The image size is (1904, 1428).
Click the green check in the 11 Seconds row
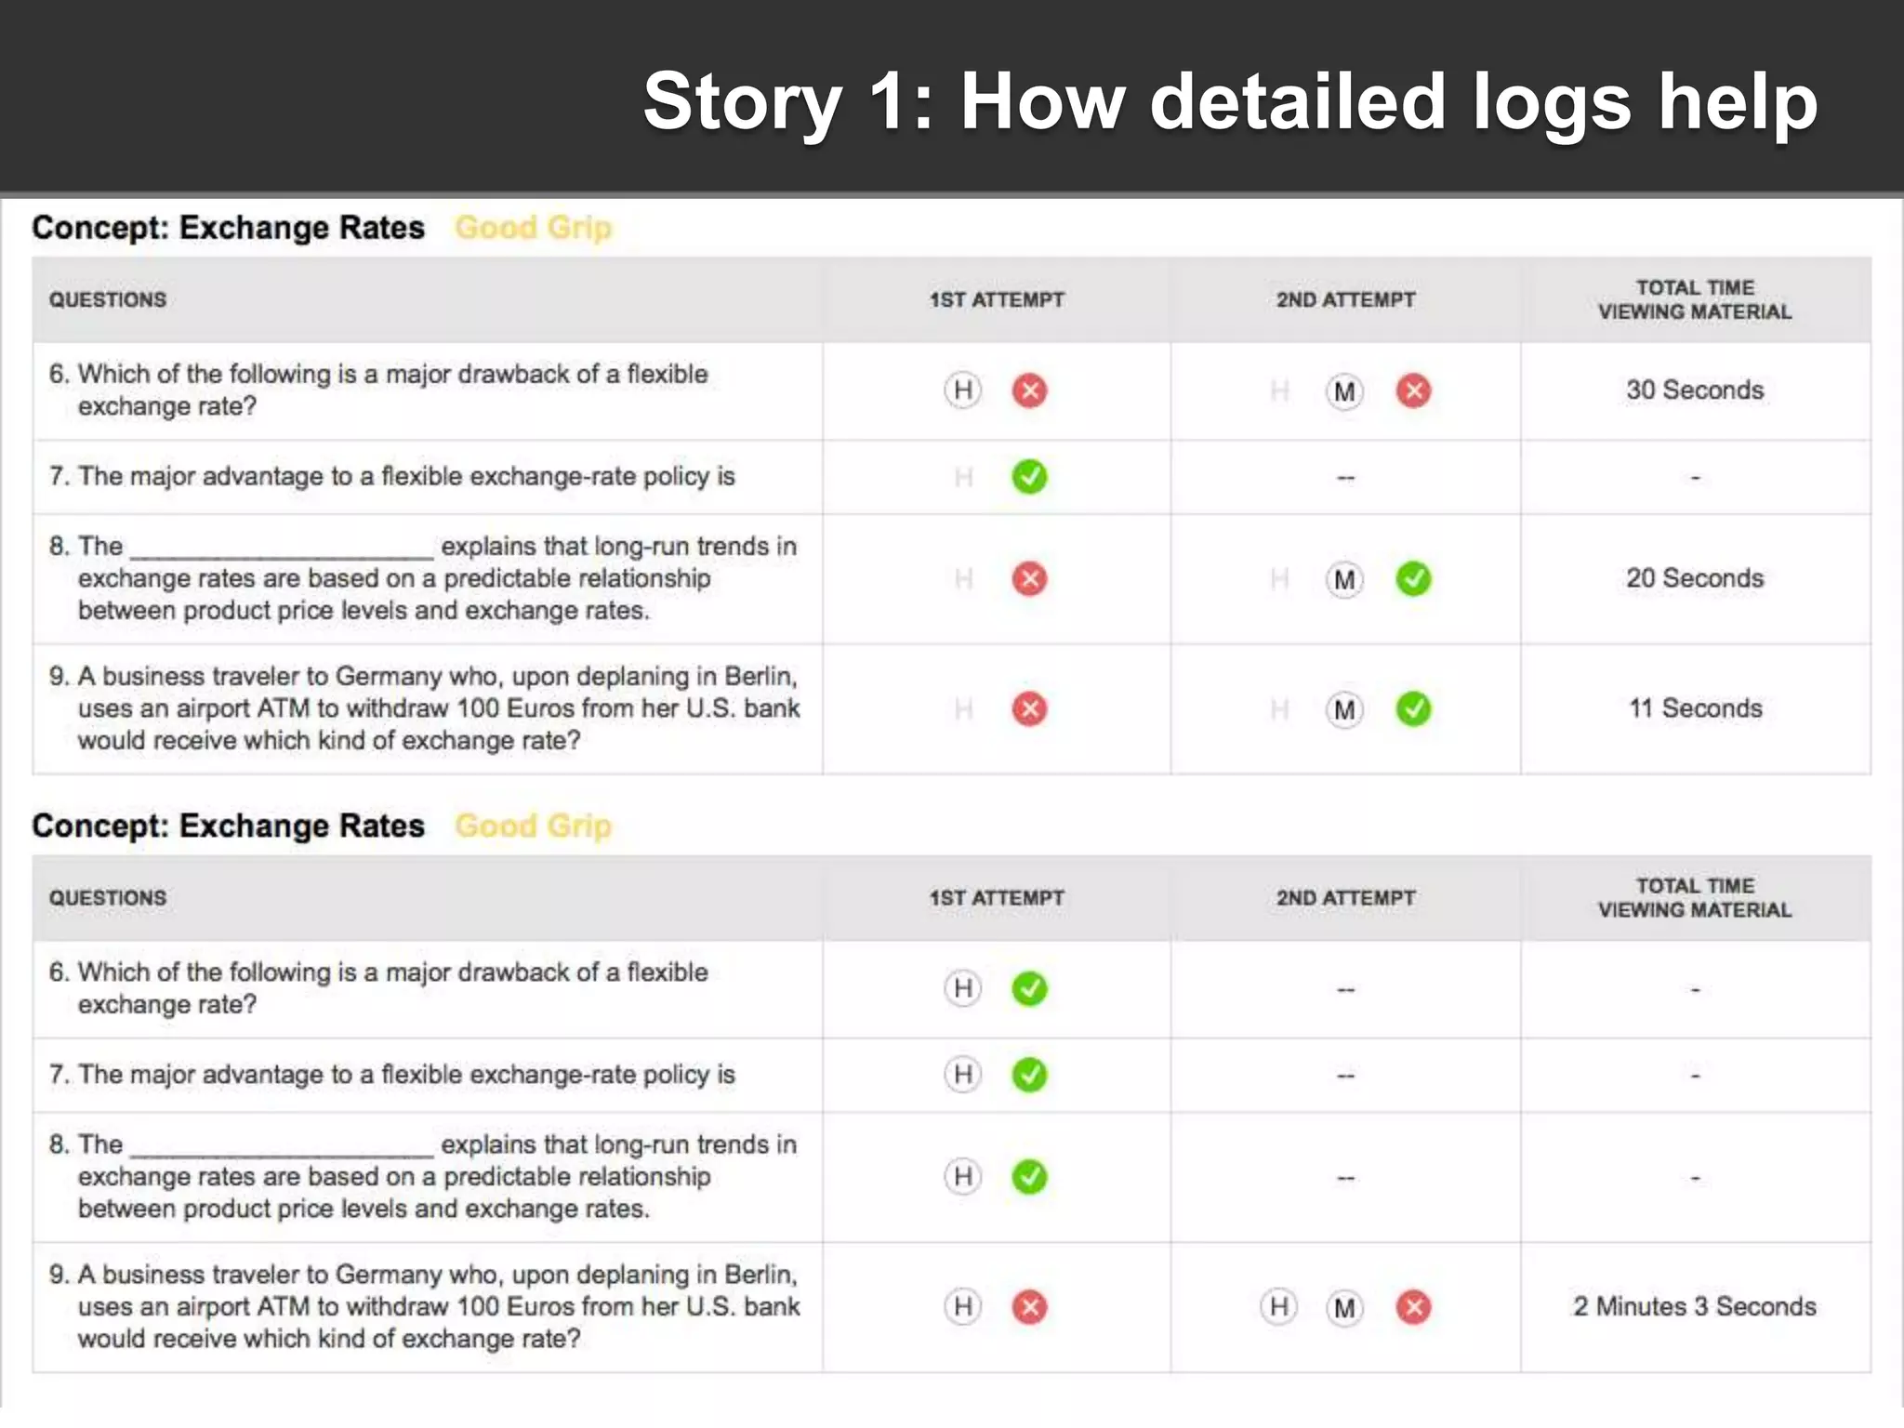(x=1413, y=708)
